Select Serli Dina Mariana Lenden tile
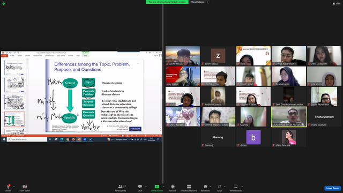 coord(289,96)
